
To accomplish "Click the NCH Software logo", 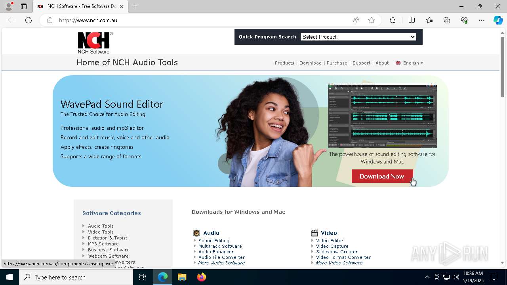I will pyautogui.click(x=95, y=43).
